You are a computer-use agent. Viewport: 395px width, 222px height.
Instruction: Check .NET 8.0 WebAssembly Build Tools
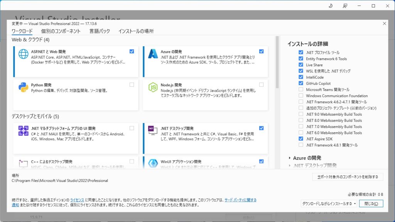[x=301, y=120]
